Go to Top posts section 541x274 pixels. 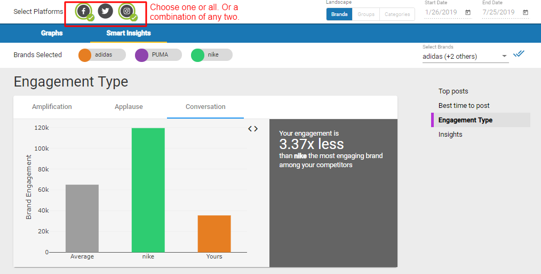pos(454,91)
